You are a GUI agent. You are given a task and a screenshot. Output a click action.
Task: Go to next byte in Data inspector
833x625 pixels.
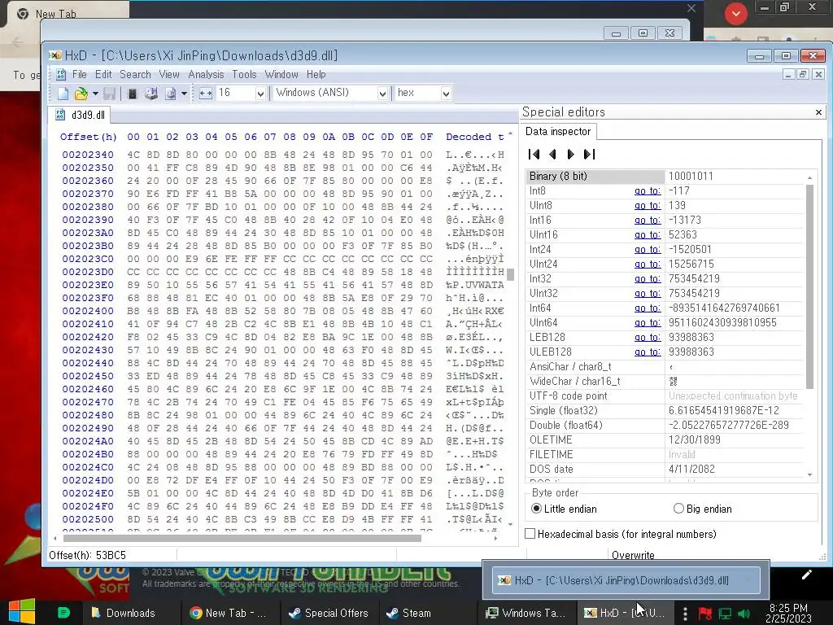tap(570, 154)
